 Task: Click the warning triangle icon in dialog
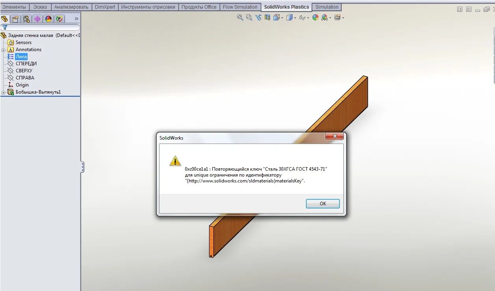click(175, 161)
